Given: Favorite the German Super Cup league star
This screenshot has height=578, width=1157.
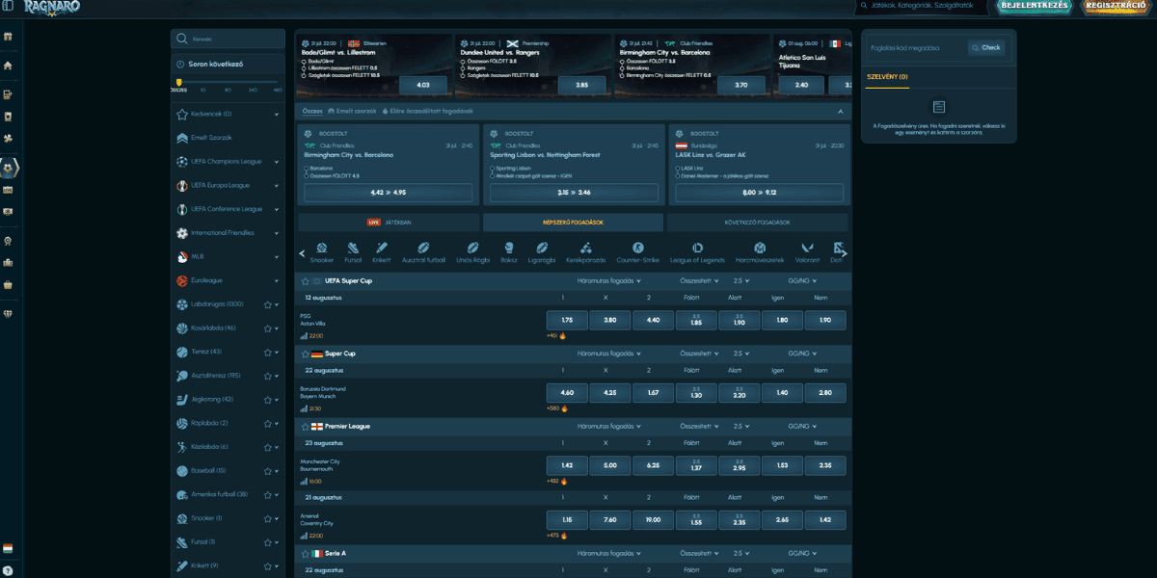Looking at the screenshot, I should (x=306, y=354).
